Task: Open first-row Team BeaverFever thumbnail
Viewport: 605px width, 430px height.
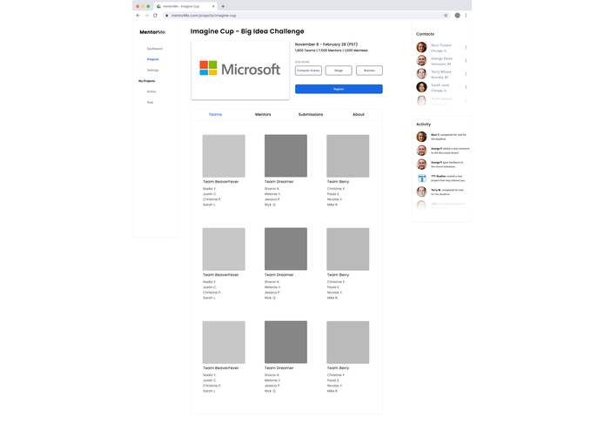Action: coord(224,156)
